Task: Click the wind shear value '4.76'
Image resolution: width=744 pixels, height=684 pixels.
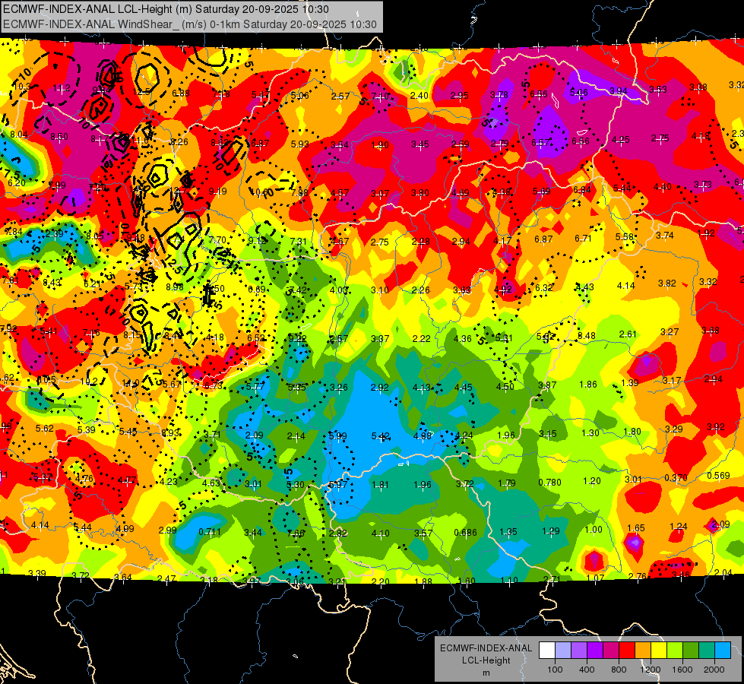Action: [x=84, y=479]
